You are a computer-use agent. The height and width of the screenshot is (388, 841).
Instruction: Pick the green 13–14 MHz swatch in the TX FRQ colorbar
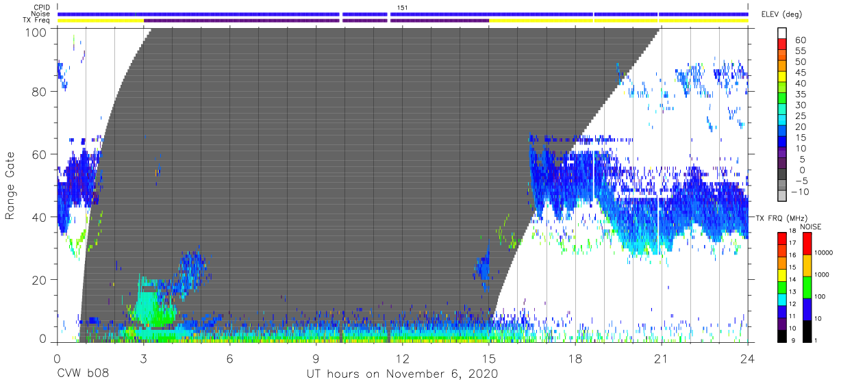pos(782,287)
